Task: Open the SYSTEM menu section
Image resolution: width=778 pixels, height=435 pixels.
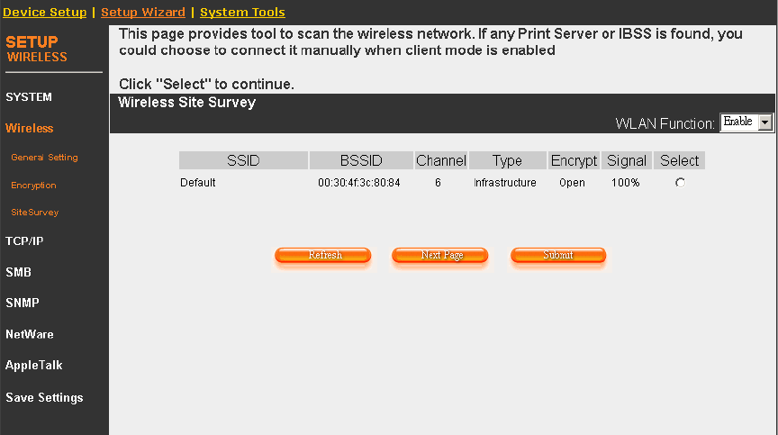Action: 29,97
